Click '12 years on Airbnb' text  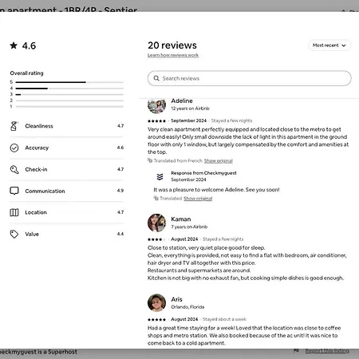190,108
